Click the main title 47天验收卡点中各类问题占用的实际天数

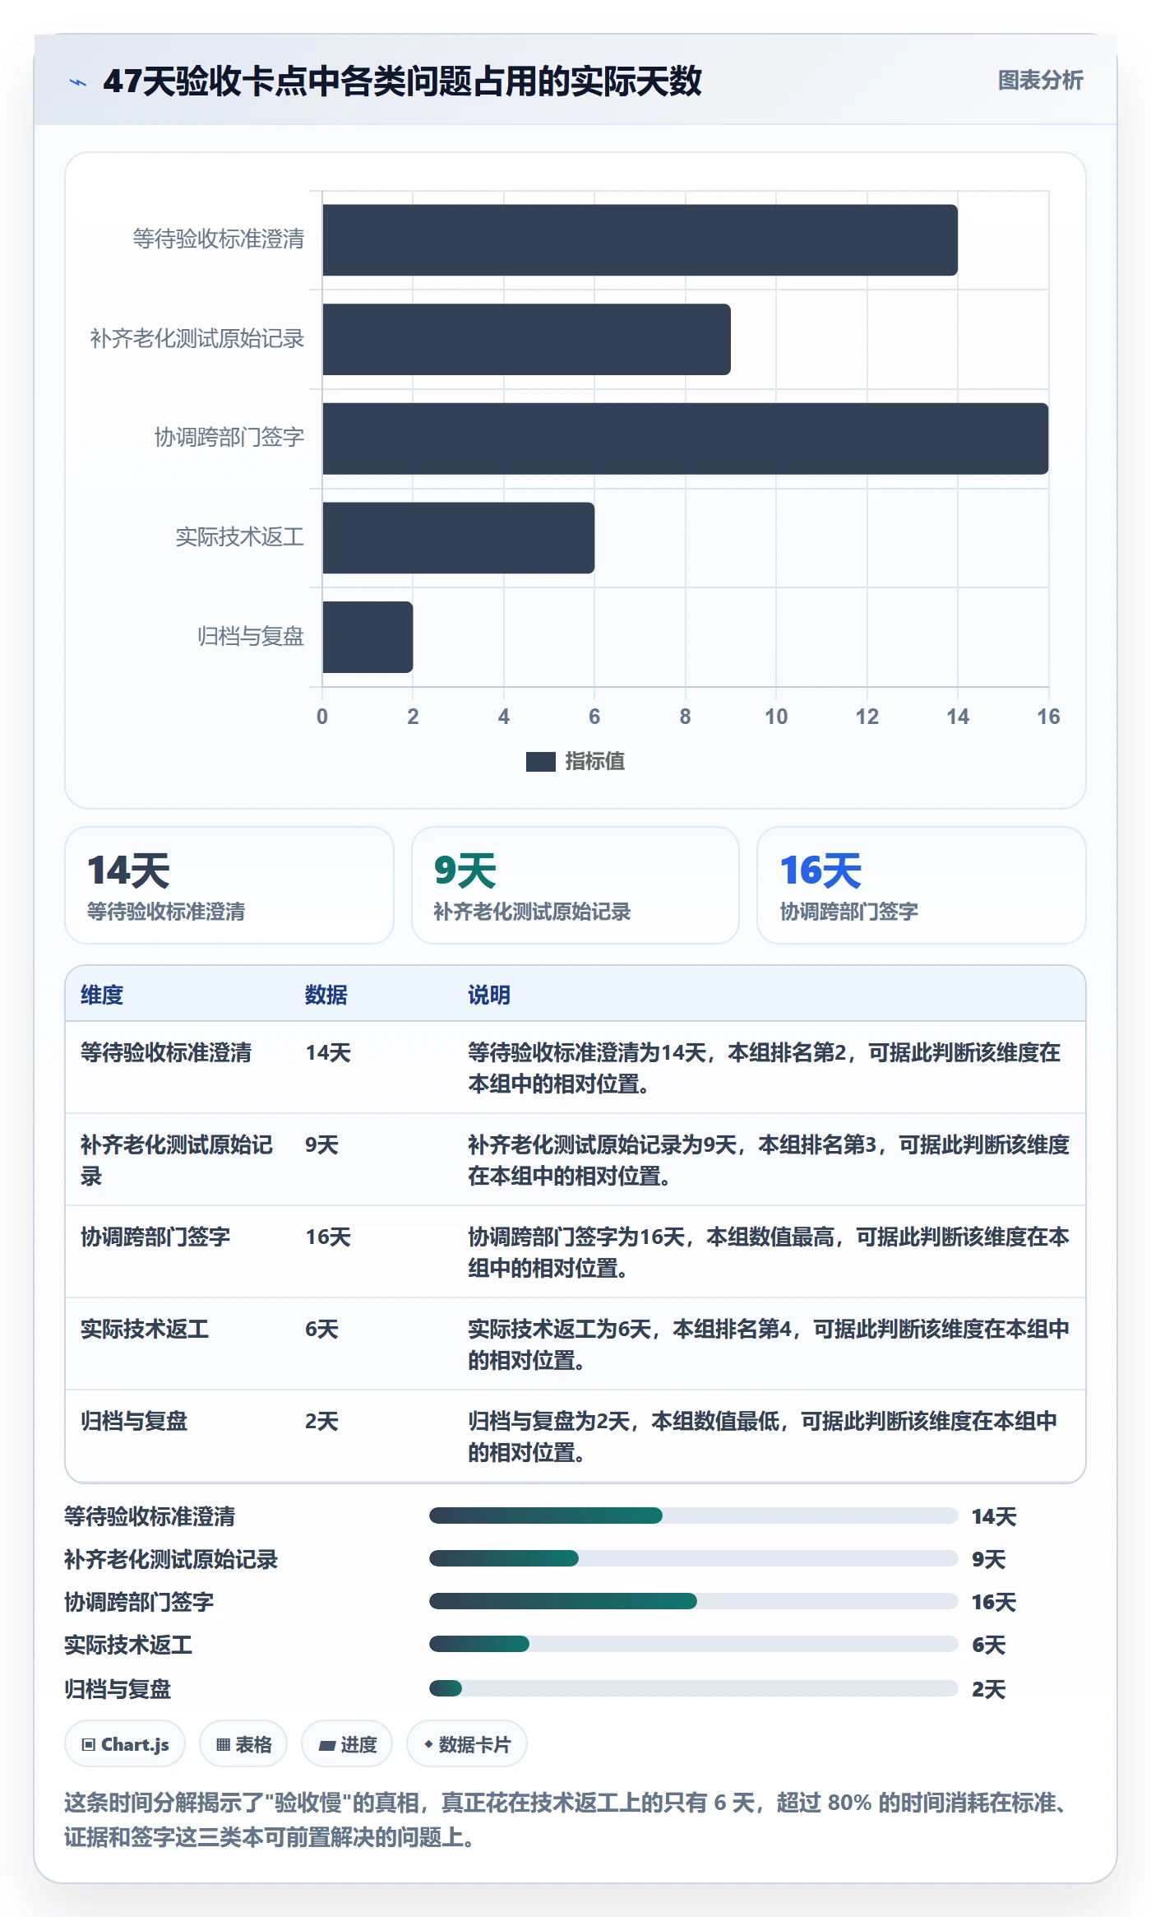(x=403, y=81)
